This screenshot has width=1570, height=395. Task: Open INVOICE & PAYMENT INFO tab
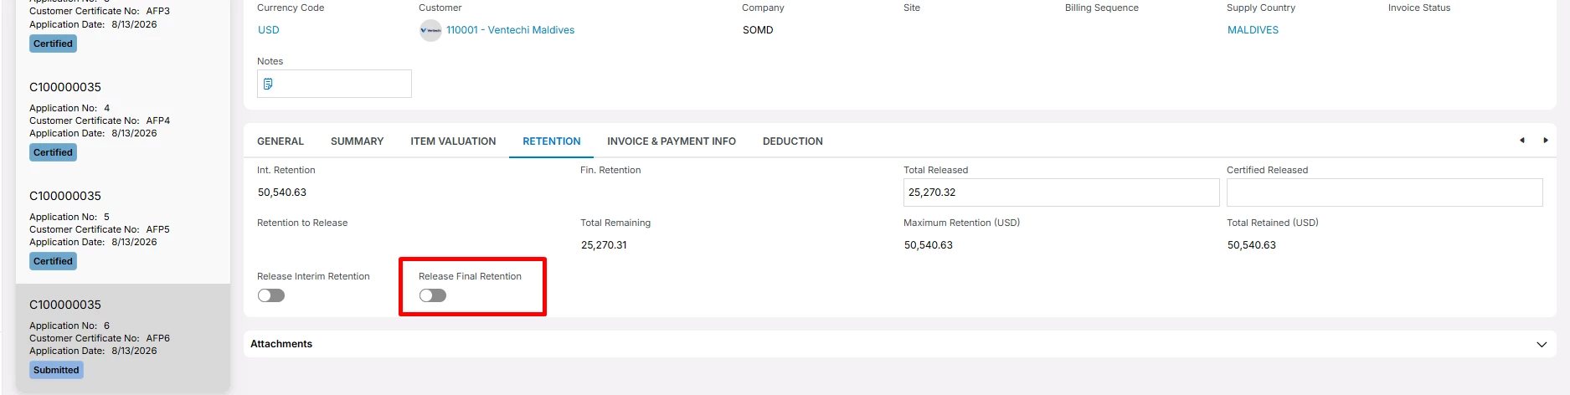pyautogui.click(x=672, y=141)
